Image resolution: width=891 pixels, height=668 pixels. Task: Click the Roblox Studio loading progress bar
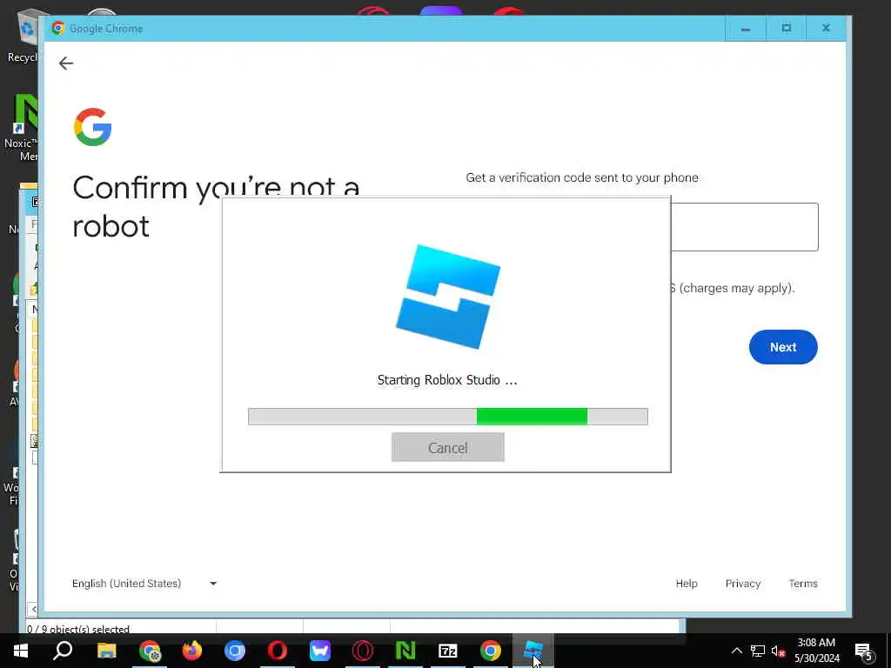[448, 417]
